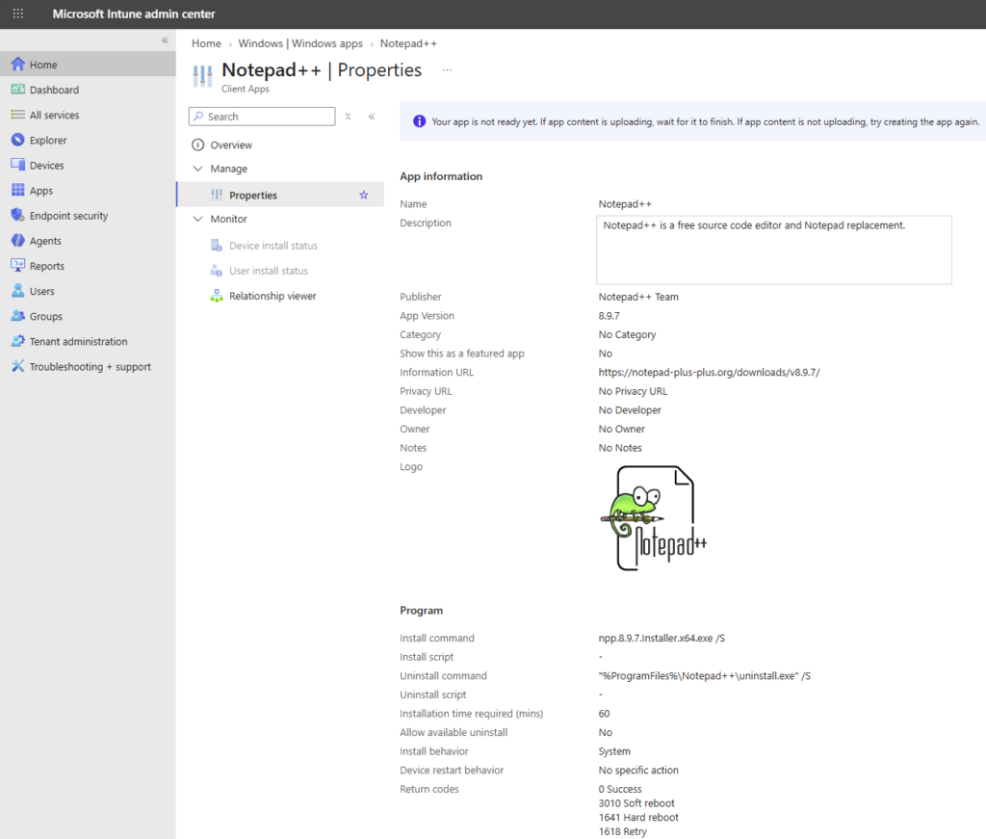This screenshot has height=839, width=986.
Task: Click the Reports icon in sidebar
Action: coord(17,266)
